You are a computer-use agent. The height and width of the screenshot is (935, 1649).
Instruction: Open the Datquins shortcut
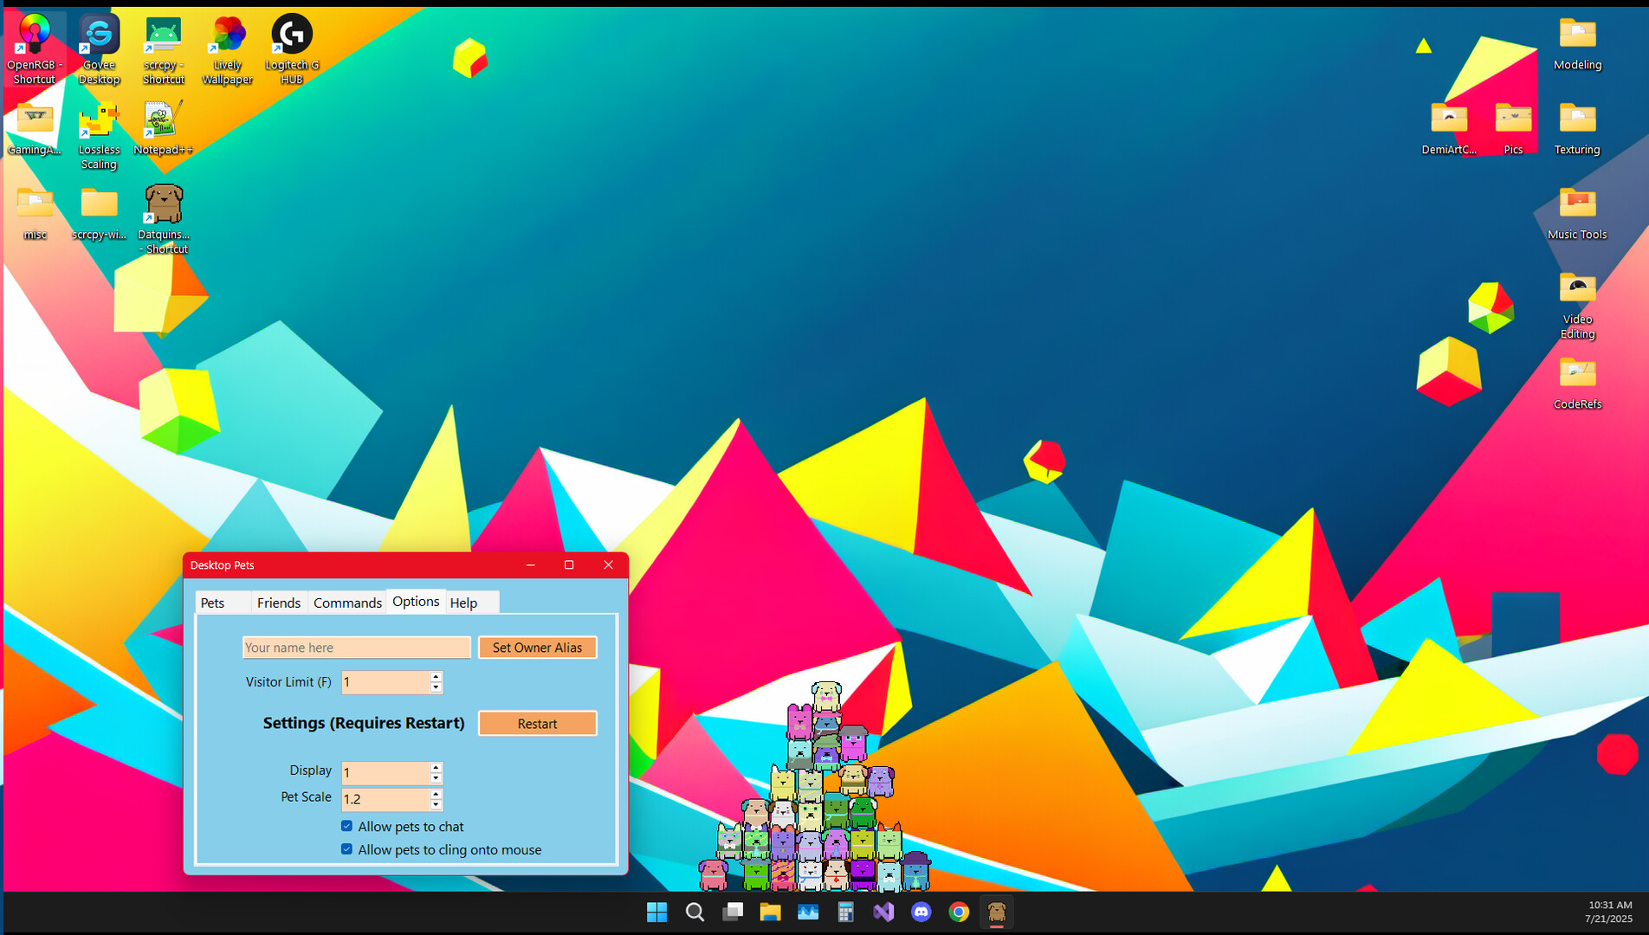coord(164,205)
